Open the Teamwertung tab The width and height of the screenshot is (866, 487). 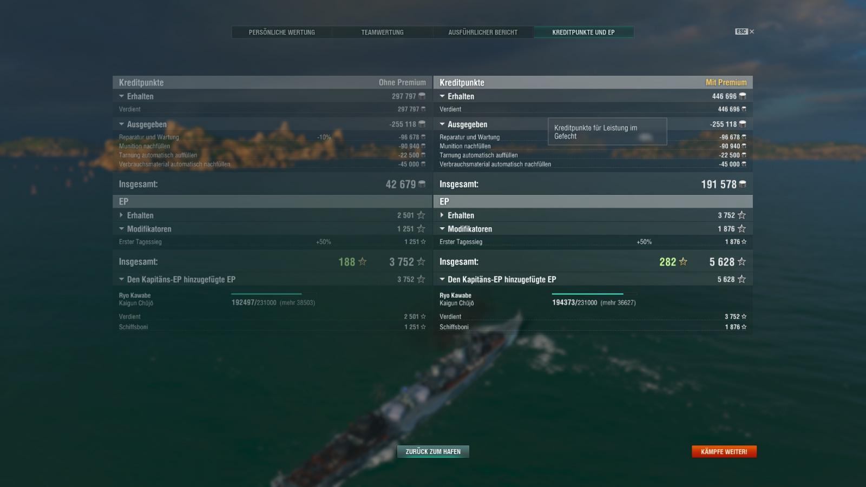(383, 32)
